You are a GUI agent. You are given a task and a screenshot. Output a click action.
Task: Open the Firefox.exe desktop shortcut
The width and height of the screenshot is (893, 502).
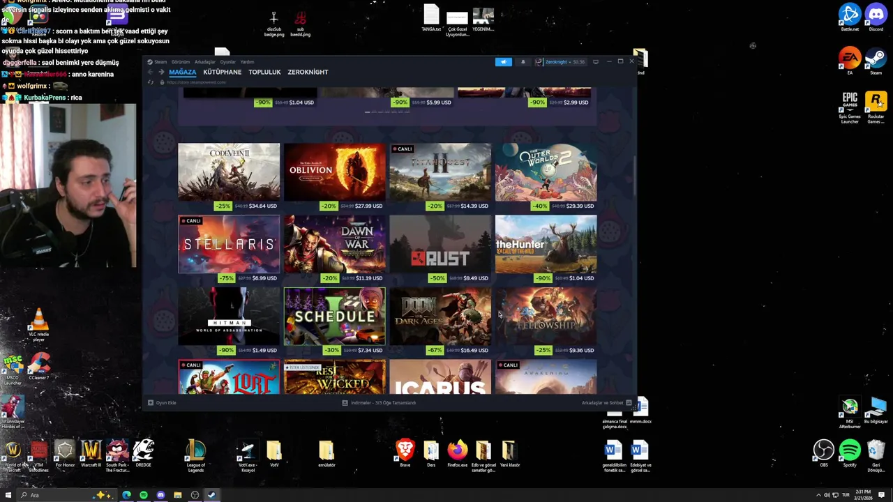tap(458, 454)
